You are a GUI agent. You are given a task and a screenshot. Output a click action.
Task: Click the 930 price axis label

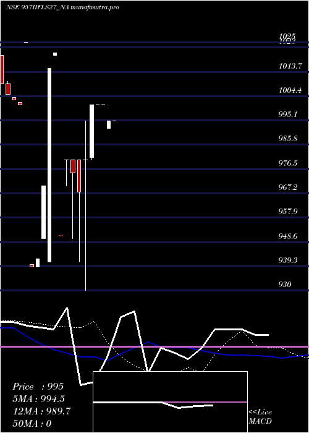285,284
